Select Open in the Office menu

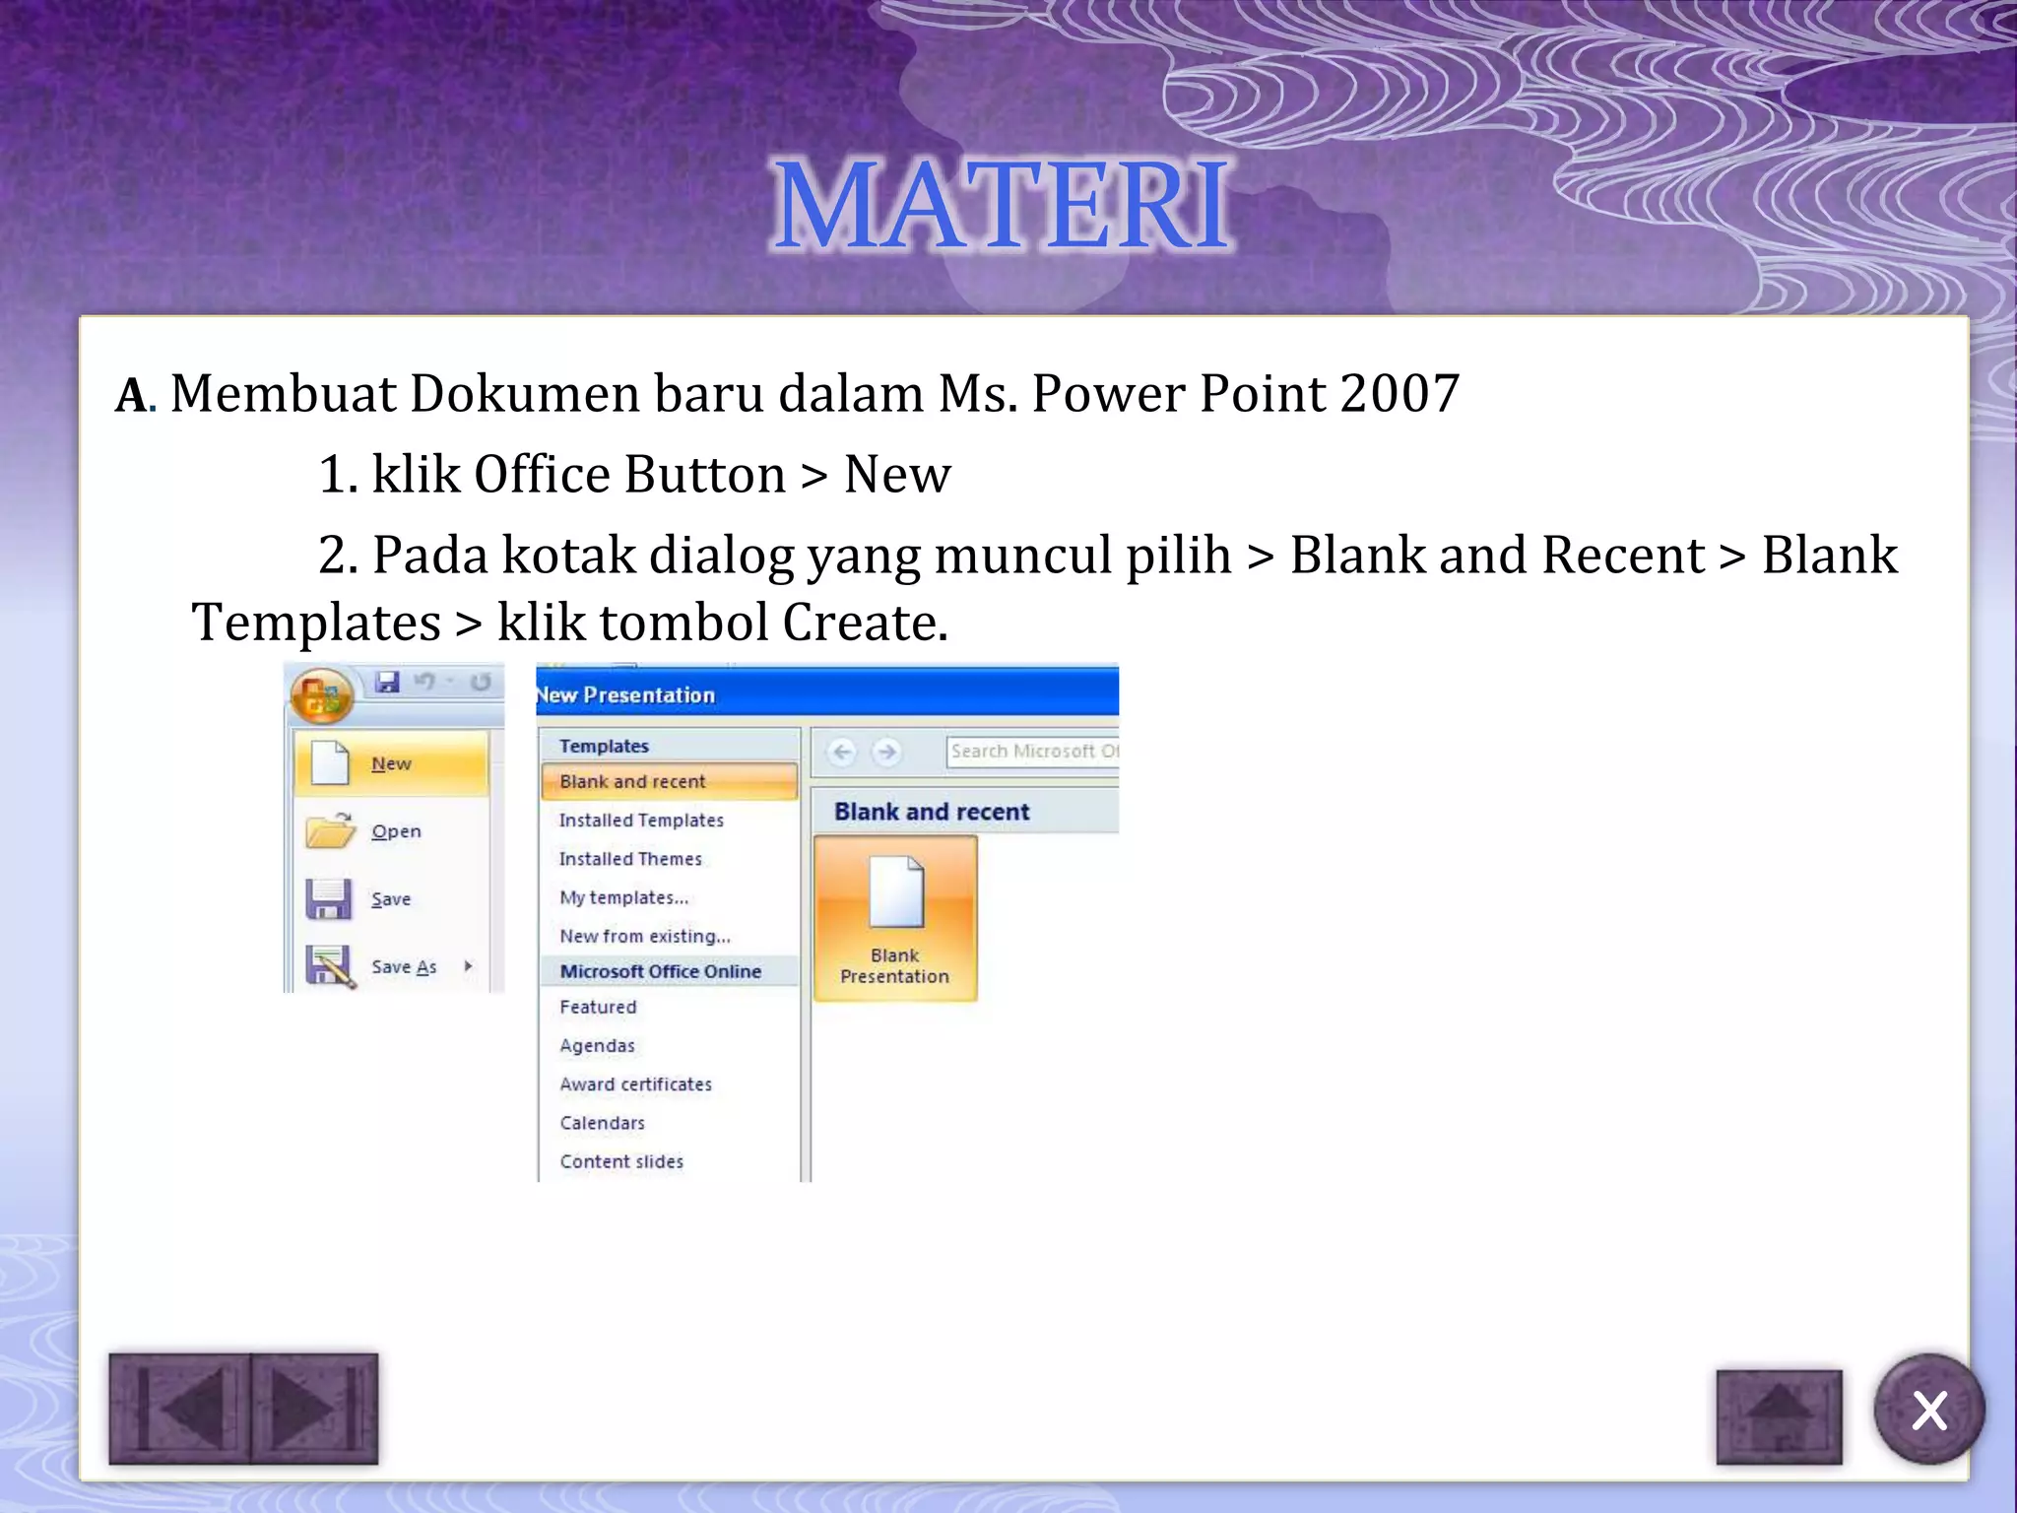click(392, 831)
